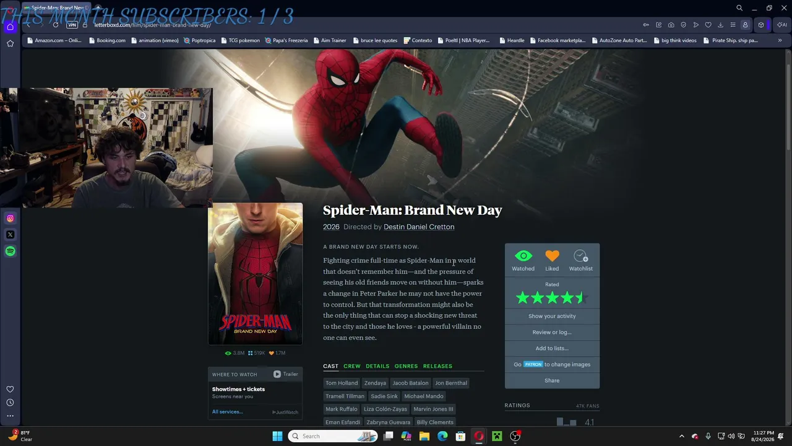Open the Spotify sidebar player
The height and width of the screenshot is (446, 792).
click(10, 251)
